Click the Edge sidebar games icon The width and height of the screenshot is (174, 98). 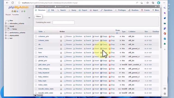pyautogui.click(x=165, y=28)
